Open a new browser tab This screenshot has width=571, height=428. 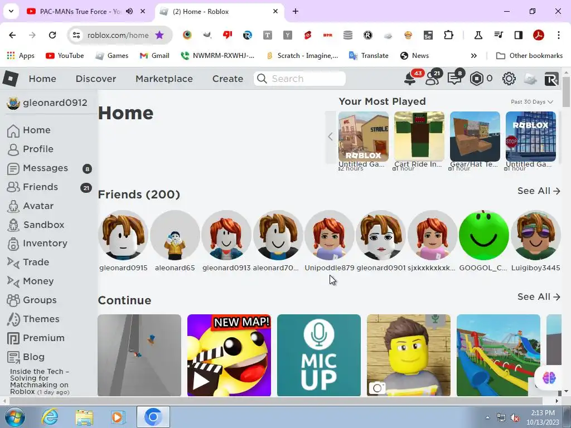pos(296,11)
